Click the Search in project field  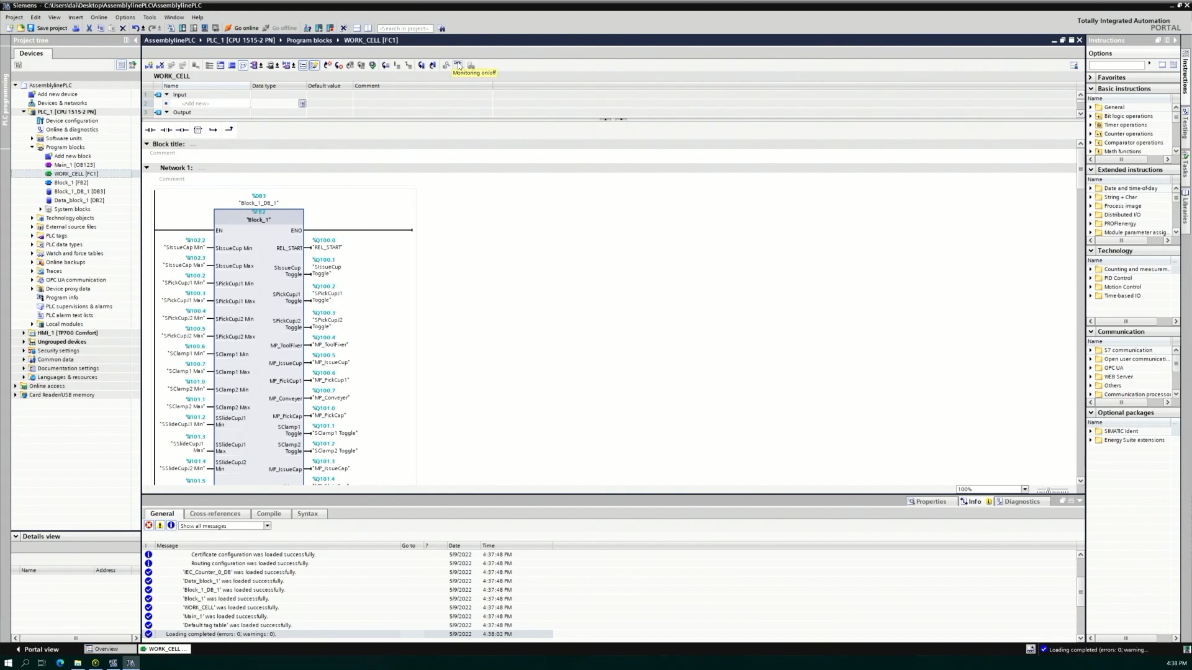coord(405,29)
